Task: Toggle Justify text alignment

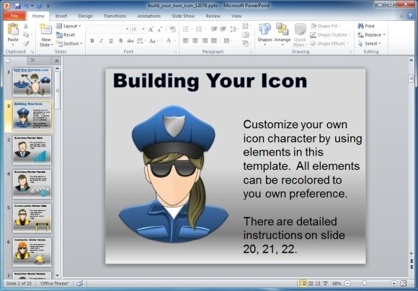Action: 214,41
